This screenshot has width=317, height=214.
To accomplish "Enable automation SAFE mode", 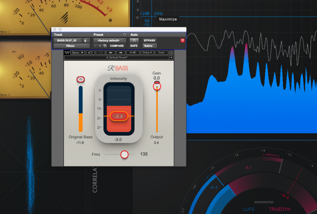I will pos(134,46).
